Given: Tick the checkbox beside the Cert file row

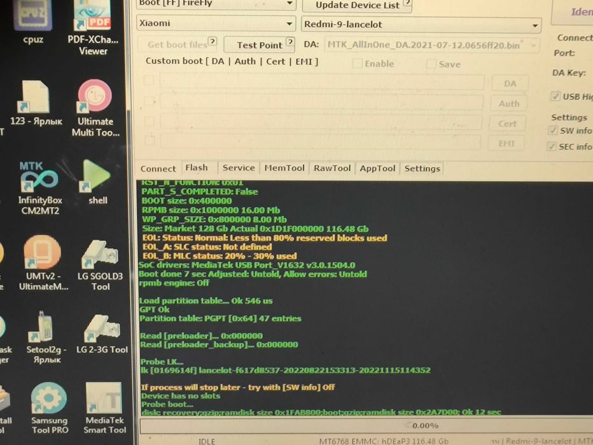Looking at the screenshot, I should [x=150, y=121].
